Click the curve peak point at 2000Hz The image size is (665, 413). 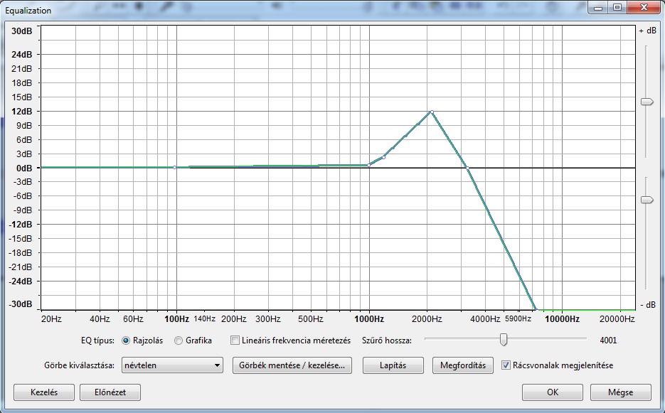pos(431,112)
